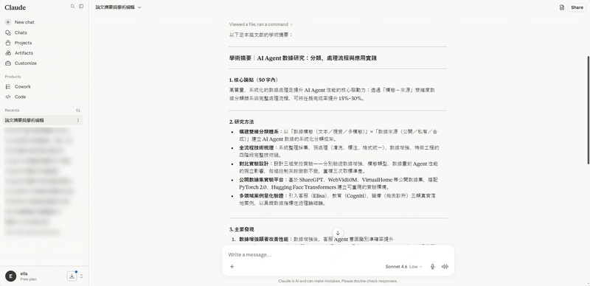Open the Chats section
The image size is (590, 286).
(21, 32)
